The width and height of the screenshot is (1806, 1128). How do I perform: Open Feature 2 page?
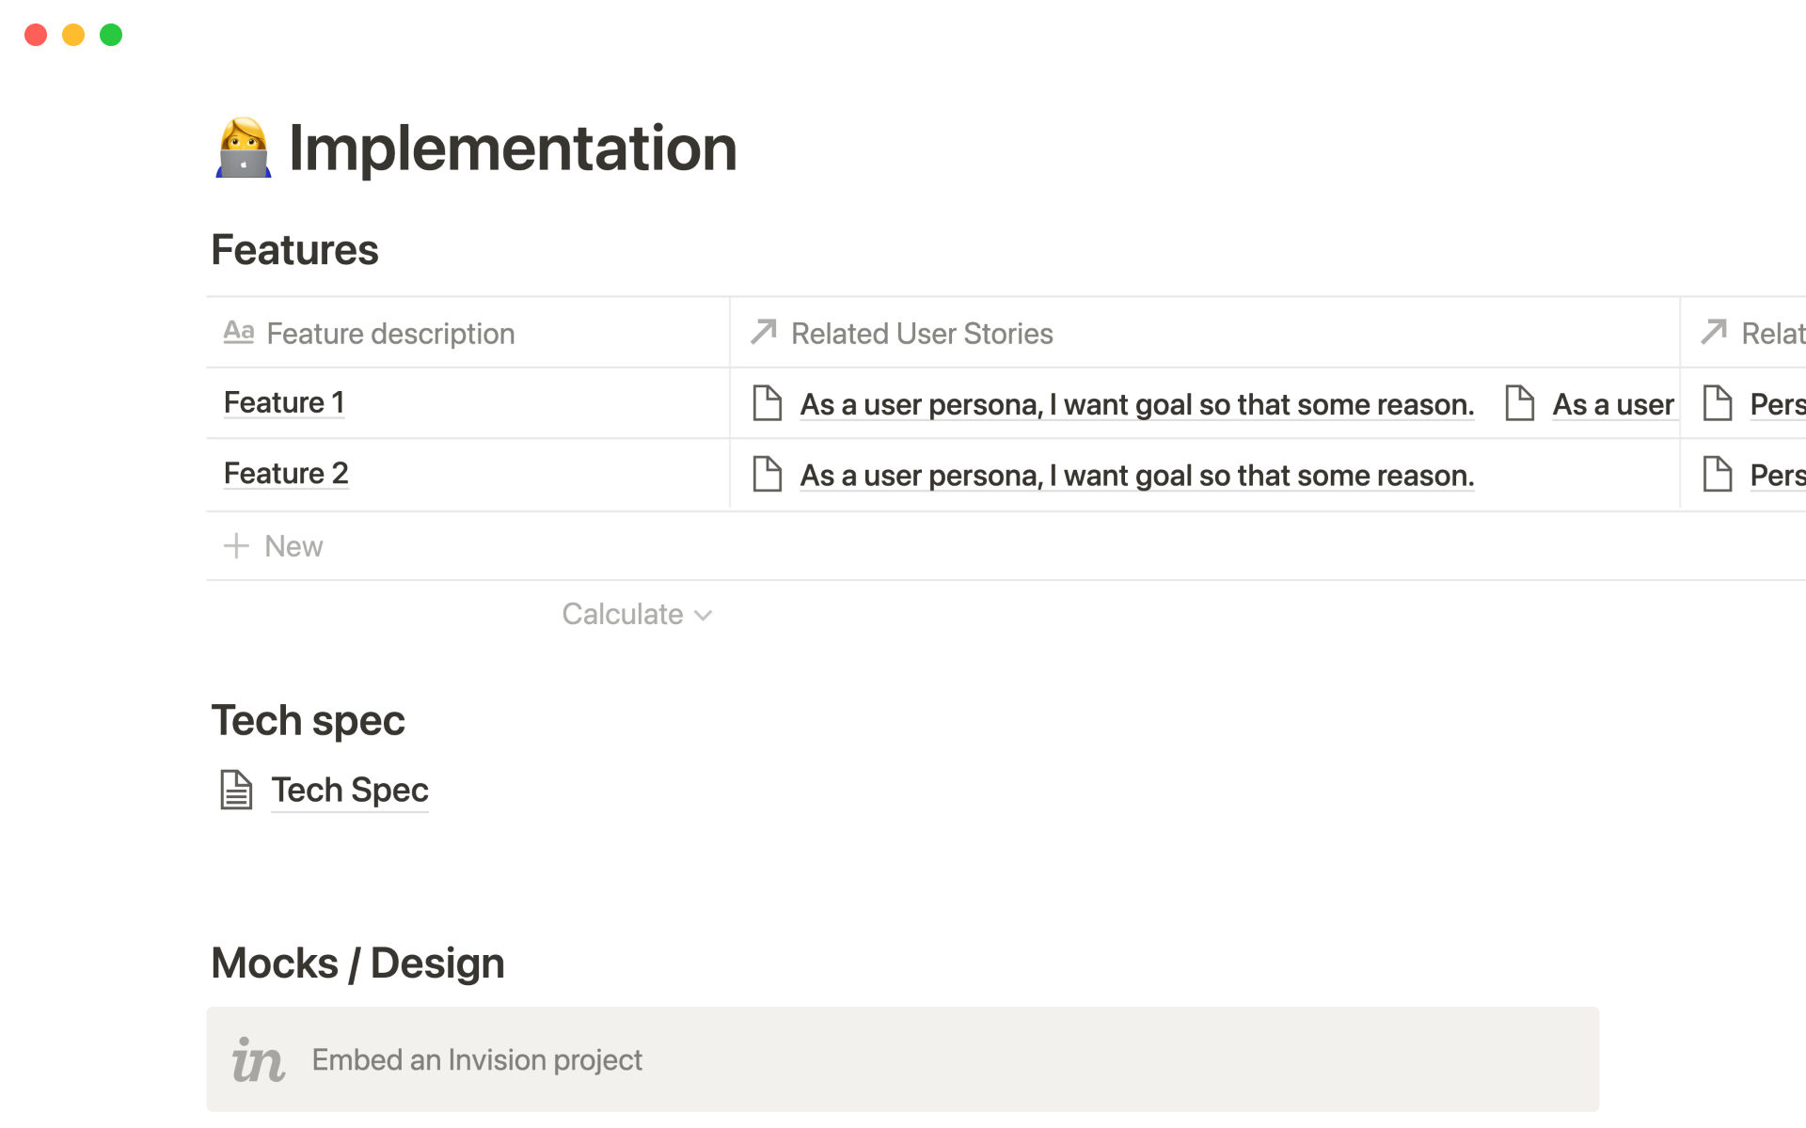tap(286, 474)
